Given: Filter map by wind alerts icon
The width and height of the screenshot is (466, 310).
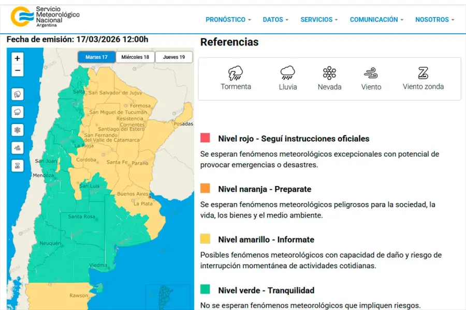Looking at the screenshot, I should (18, 148).
